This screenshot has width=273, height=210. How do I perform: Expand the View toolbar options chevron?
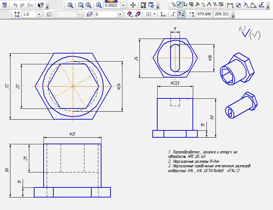click(x=158, y=6)
